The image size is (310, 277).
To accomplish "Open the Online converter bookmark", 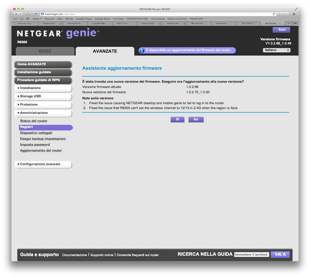I will pos(177,19).
